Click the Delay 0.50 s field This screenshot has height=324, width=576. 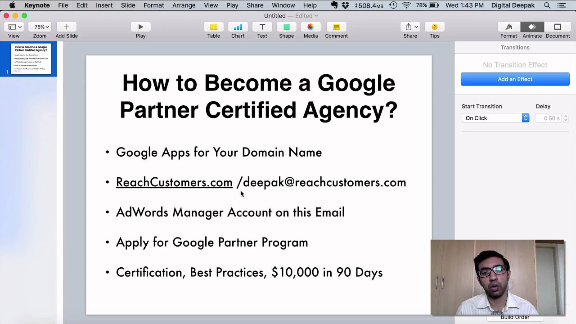[549, 118]
